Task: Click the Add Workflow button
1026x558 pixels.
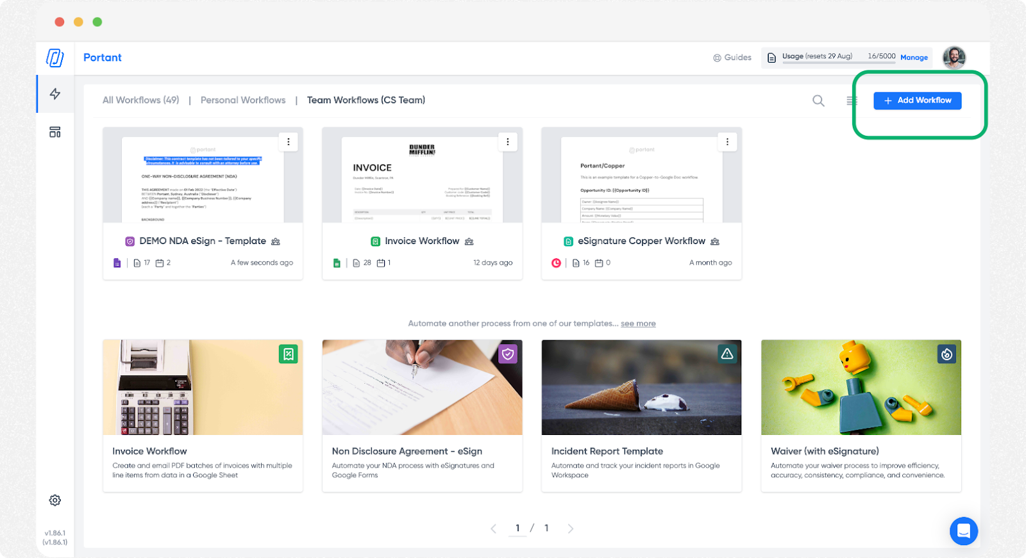Action: tap(917, 101)
